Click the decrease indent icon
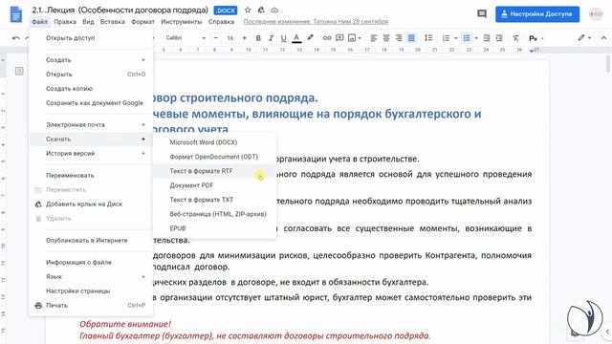 click(x=487, y=38)
